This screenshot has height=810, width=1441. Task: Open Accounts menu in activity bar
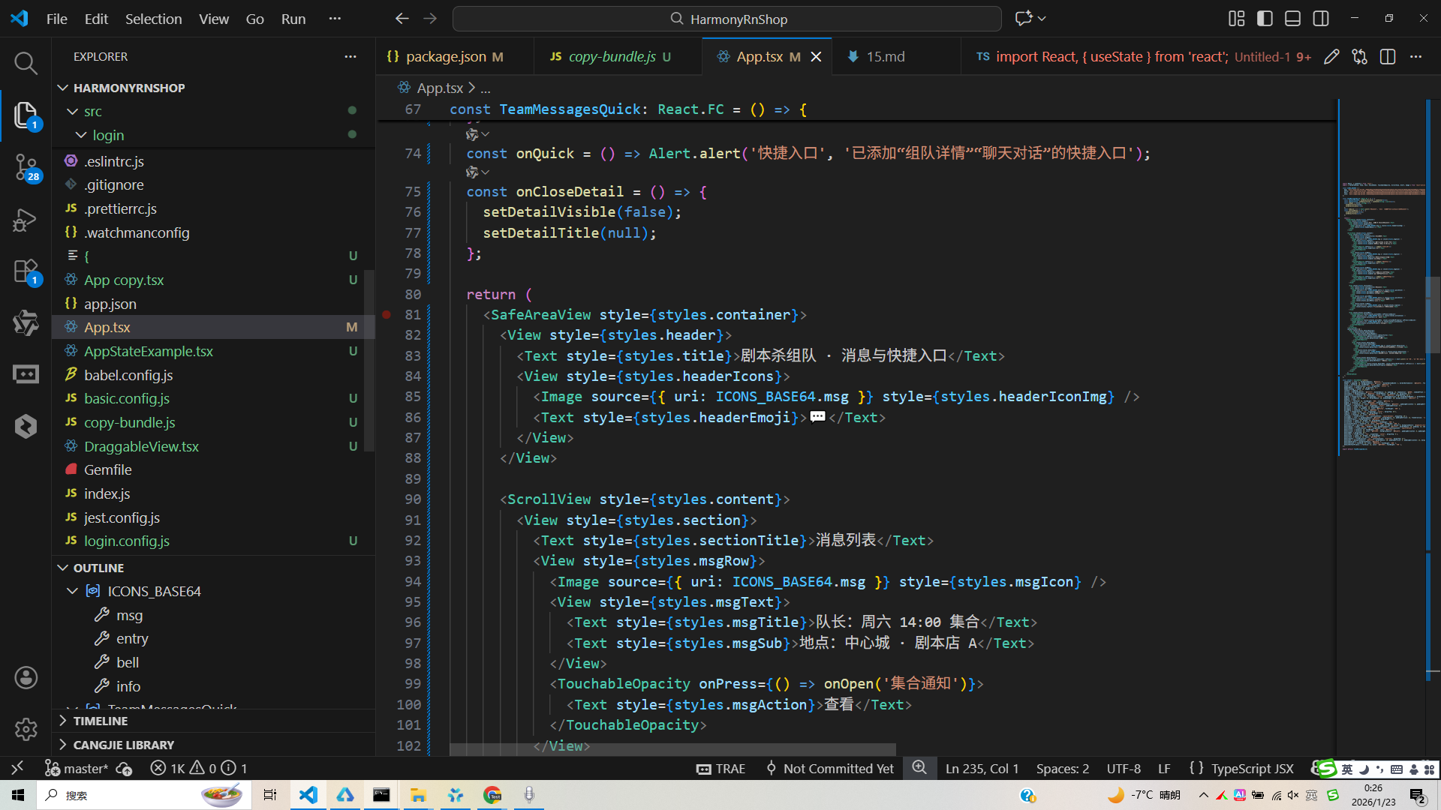tap(26, 678)
